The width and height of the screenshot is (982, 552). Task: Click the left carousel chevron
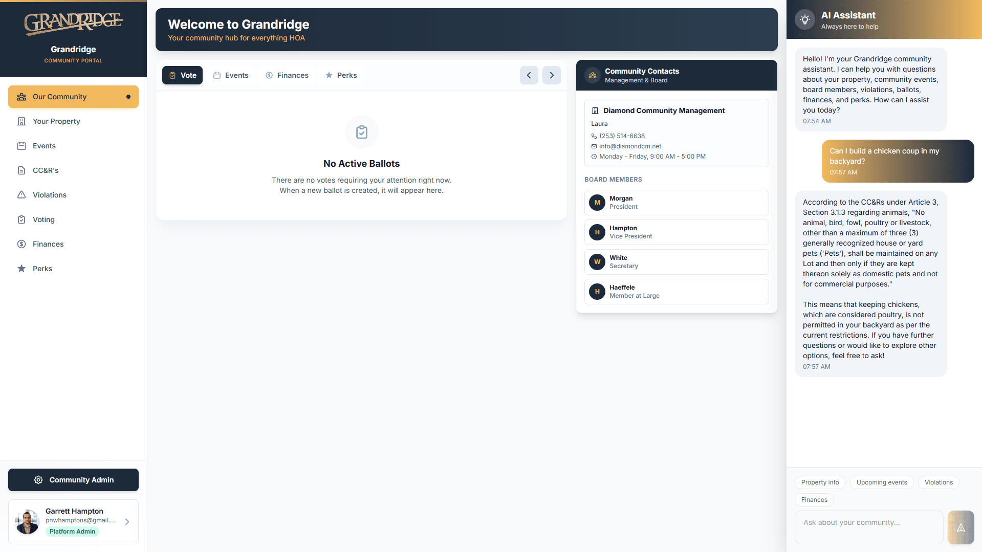[529, 75]
